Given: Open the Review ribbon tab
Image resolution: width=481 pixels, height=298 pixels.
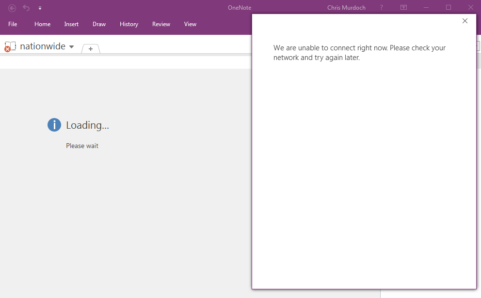Looking at the screenshot, I should [161, 24].
